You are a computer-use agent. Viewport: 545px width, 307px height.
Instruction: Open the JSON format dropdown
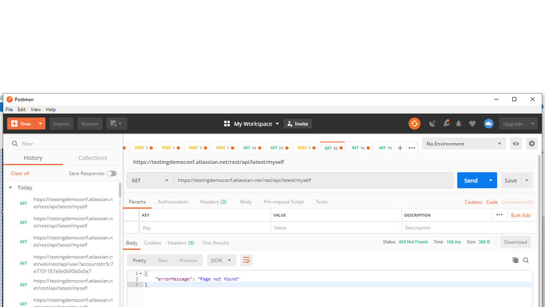point(221,260)
